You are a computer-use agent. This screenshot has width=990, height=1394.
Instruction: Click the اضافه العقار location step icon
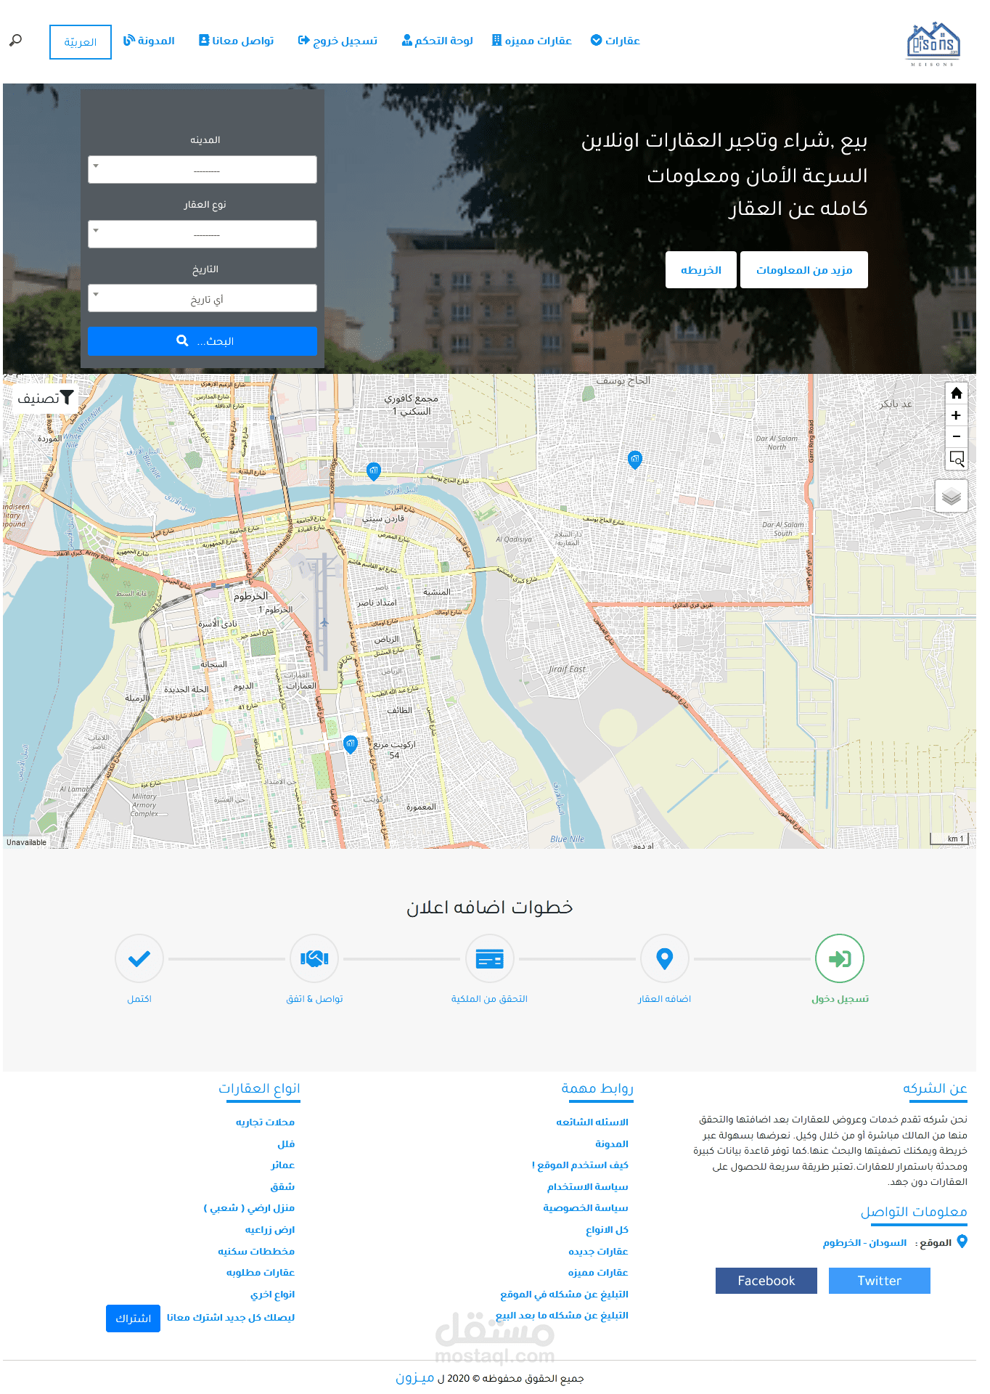(664, 958)
